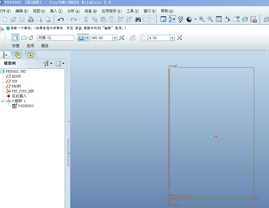Select PRT_CSYS_DEF in model tree
Screen dimensions: 269x208
20,91
